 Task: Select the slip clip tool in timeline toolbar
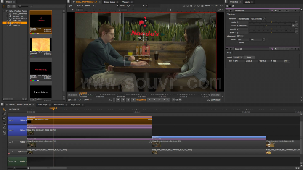coord(4,123)
